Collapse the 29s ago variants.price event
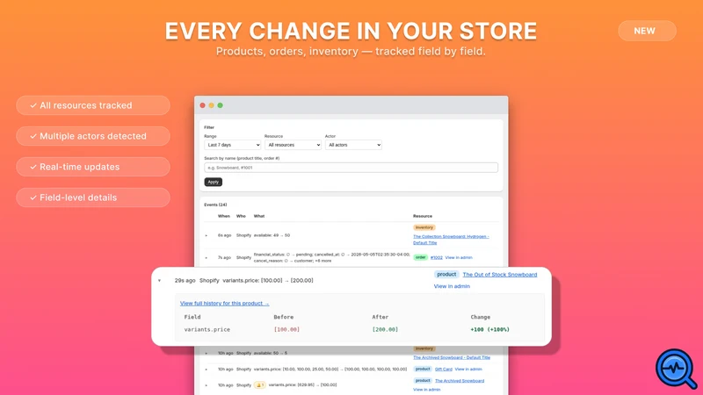The image size is (703, 395). pyautogui.click(x=159, y=281)
